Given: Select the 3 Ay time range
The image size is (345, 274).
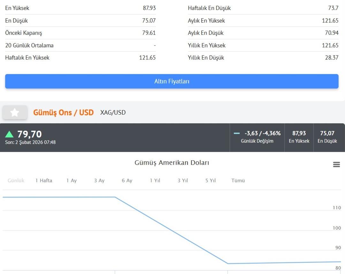Looking at the screenshot, I should (99, 180).
